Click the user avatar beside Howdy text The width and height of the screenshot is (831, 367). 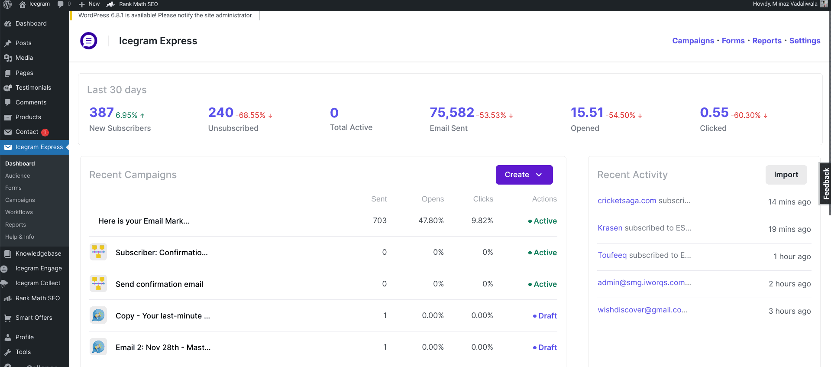click(x=824, y=4)
